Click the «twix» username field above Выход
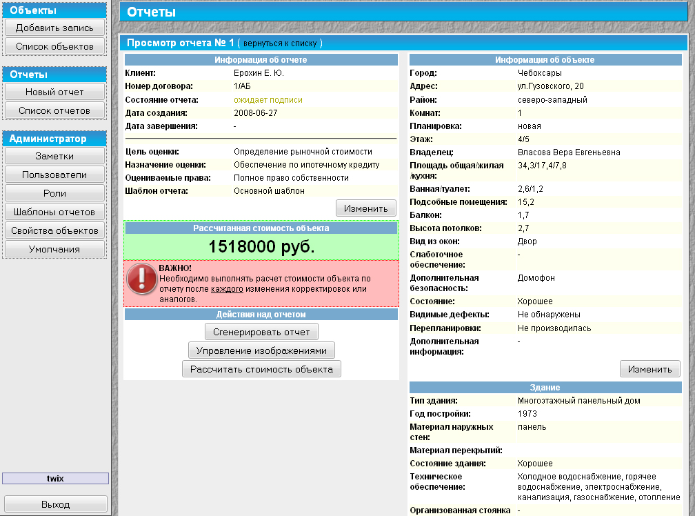The width and height of the screenshot is (695, 516). pos(54,477)
